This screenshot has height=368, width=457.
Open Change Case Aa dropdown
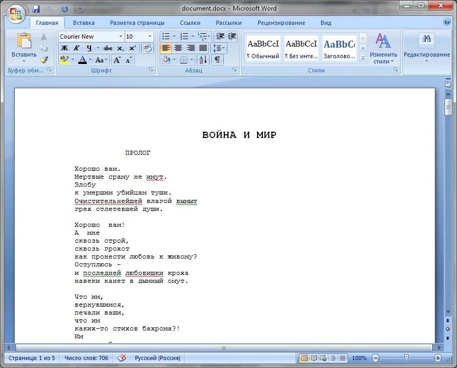coord(102,60)
